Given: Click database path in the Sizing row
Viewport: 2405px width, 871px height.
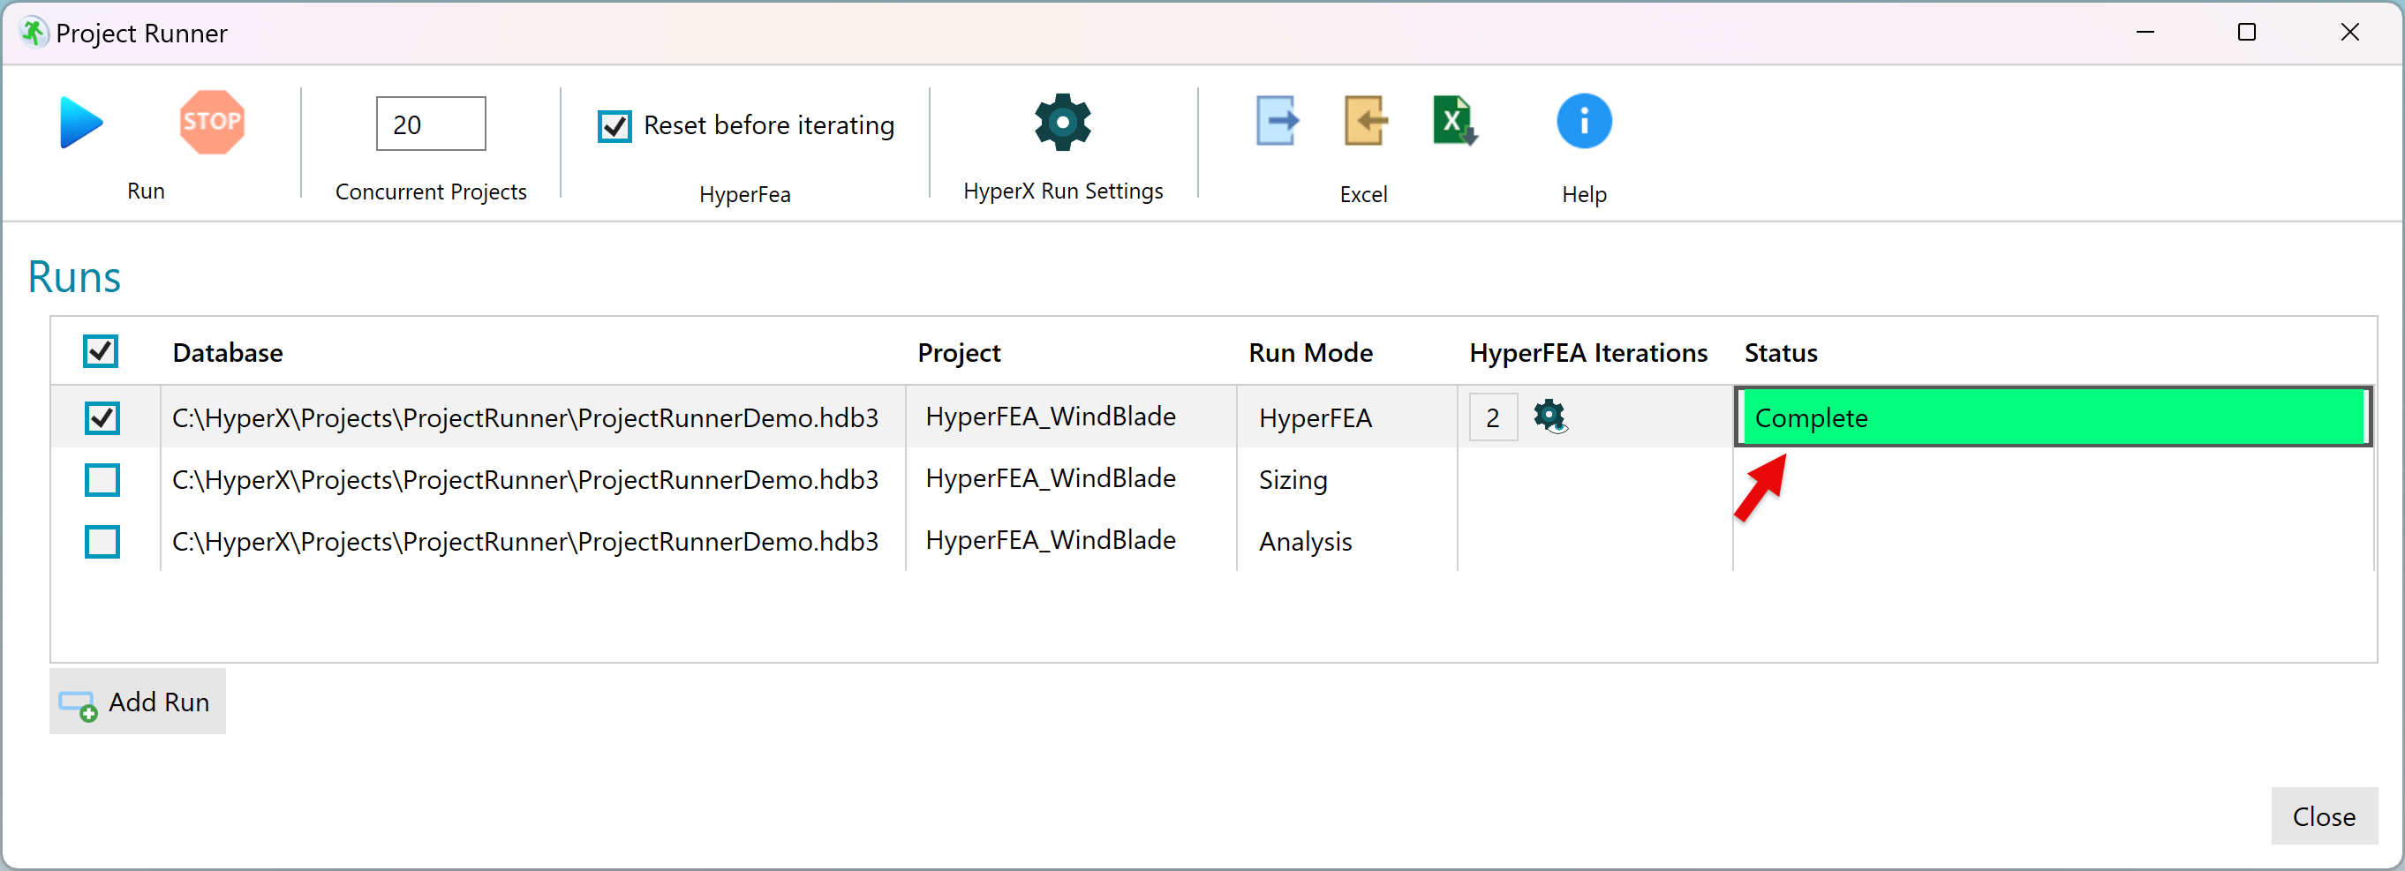Looking at the screenshot, I should [x=524, y=479].
